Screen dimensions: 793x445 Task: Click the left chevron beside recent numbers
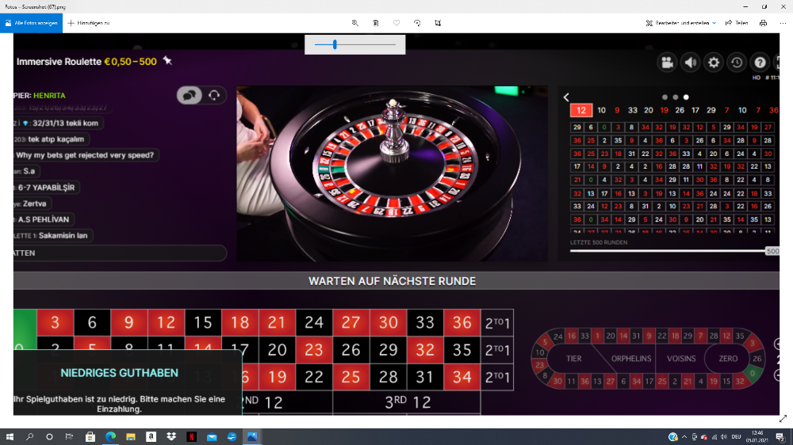click(x=566, y=97)
